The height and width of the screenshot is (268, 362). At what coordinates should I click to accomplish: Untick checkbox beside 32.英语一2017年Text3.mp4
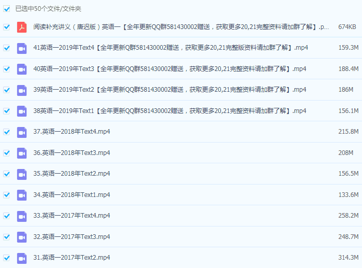pyautogui.click(x=7, y=237)
